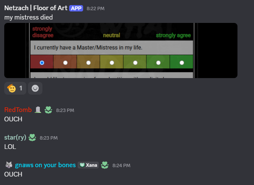Click the green heart badge after Xana tag
This screenshot has height=185, width=254.
(x=105, y=165)
